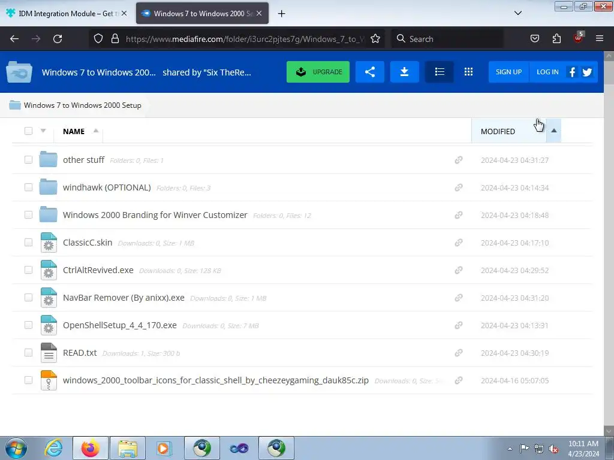The height and width of the screenshot is (460, 614).
Task: Click the taskbar clock and date
Action: (x=583, y=449)
